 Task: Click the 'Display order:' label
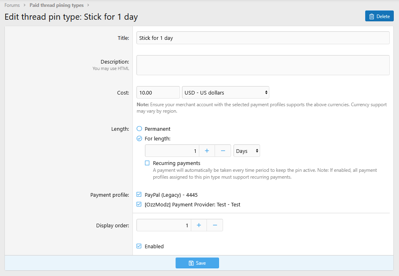coord(112,226)
